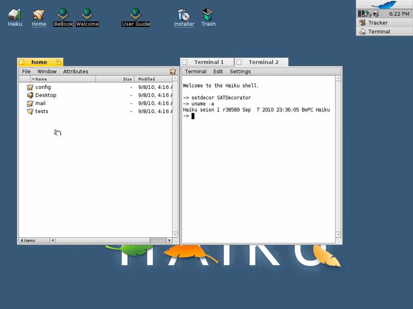Image resolution: width=413 pixels, height=309 pixels.
Task: Click the home window close box
Action: coord(22,62)
